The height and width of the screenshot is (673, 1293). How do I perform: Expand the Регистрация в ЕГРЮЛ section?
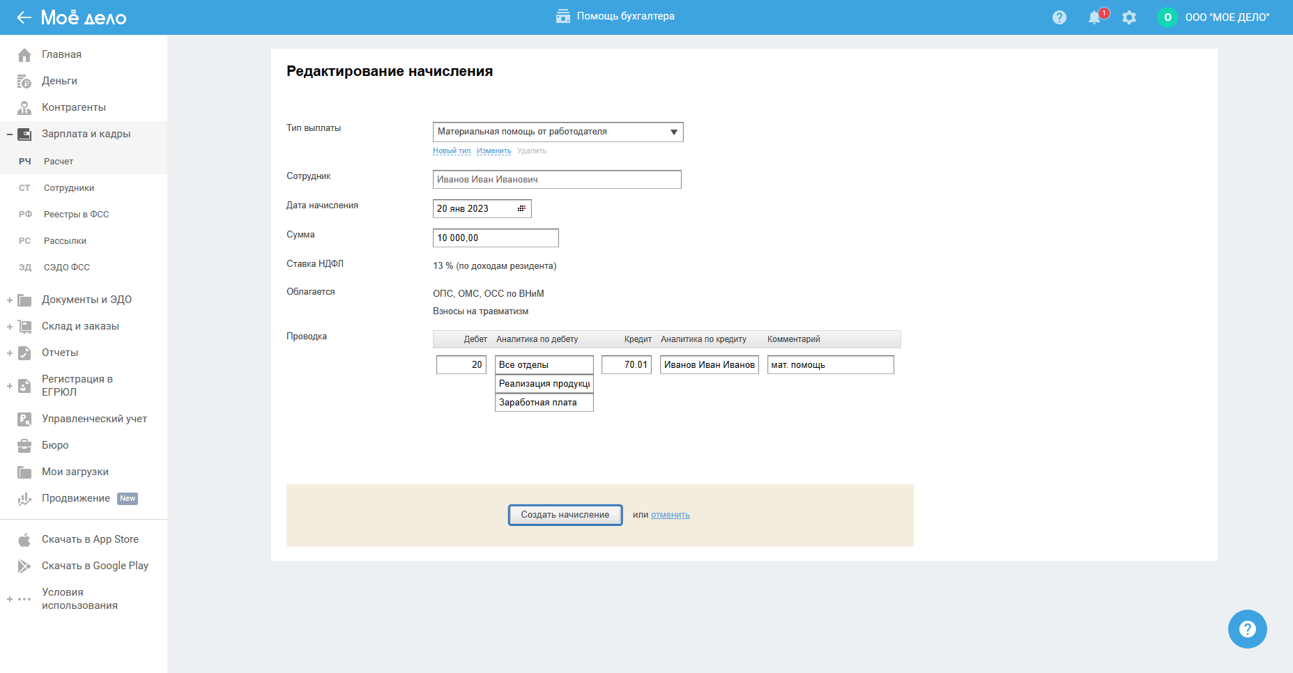click(10, 386)
